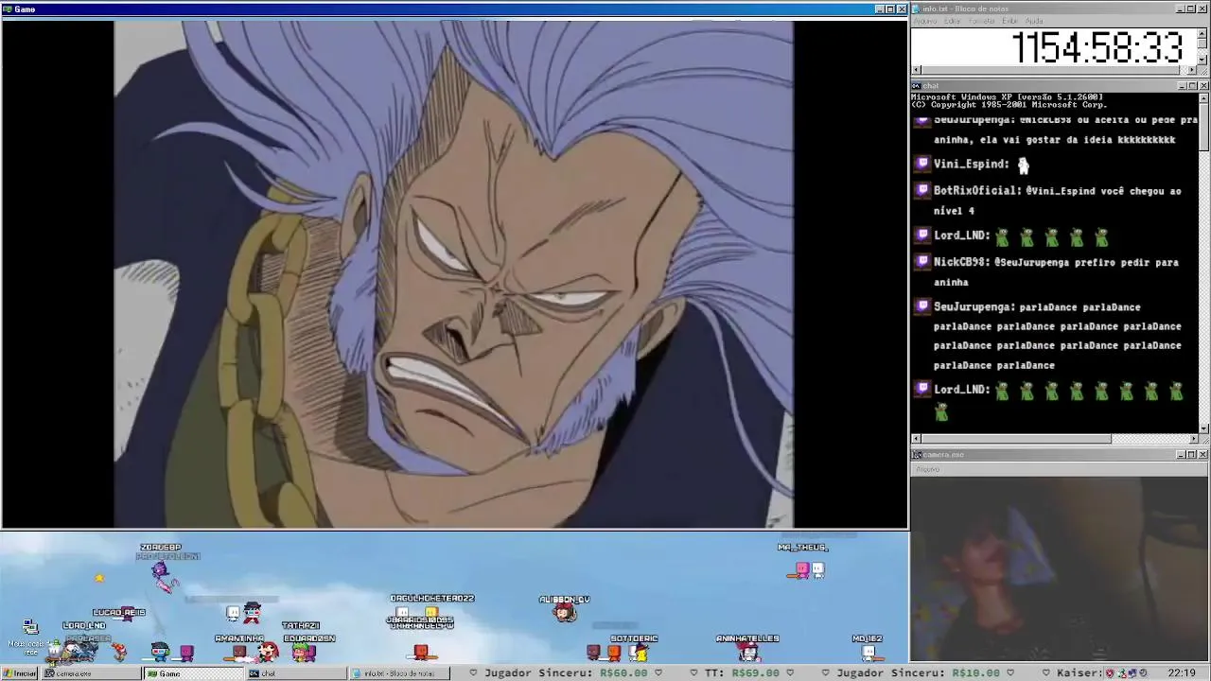This screenshot has width=1211, height=681.
Task: Click the username NickCB98 in chat
Action: pos(962,262)
